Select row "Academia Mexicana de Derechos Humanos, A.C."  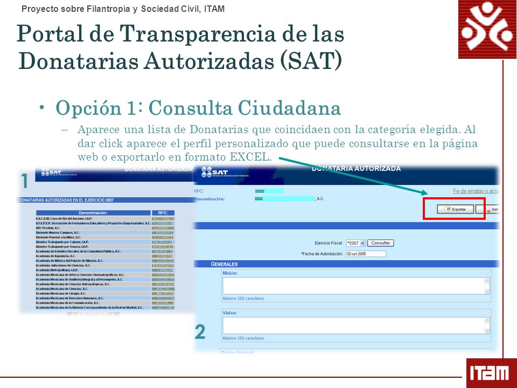(x=105, y=298)
